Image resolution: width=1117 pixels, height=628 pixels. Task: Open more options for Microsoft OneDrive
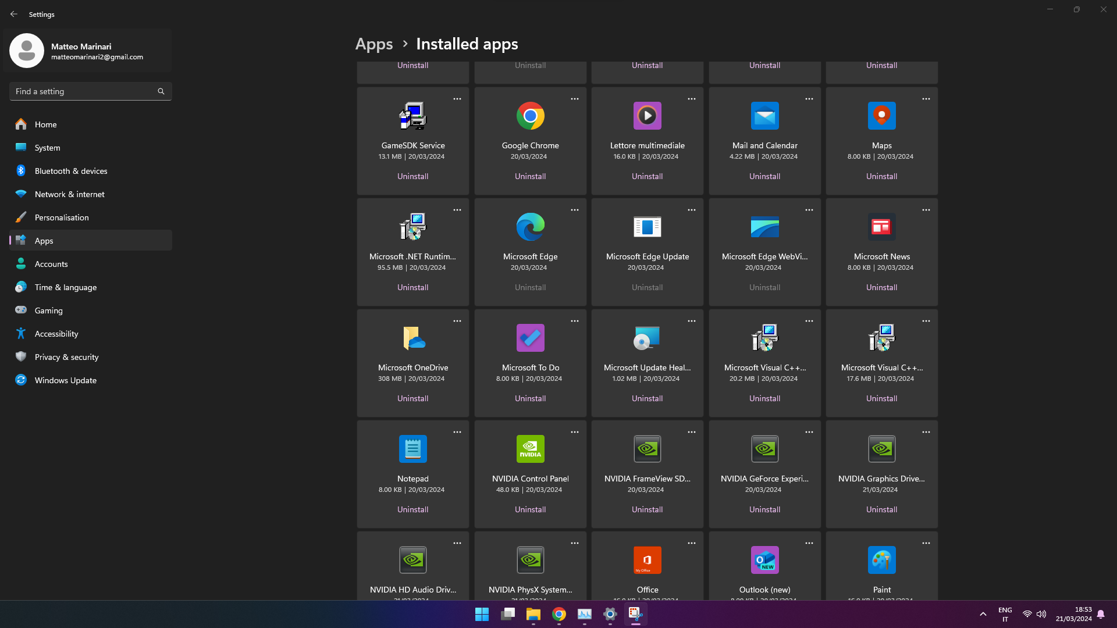pyautogui.click(x=457, y=321)
